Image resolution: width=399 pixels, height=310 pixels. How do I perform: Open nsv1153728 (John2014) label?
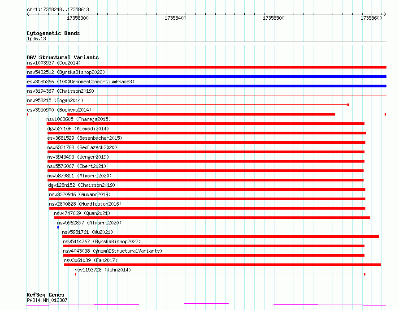pyautogui.click(x=103, y=270)
